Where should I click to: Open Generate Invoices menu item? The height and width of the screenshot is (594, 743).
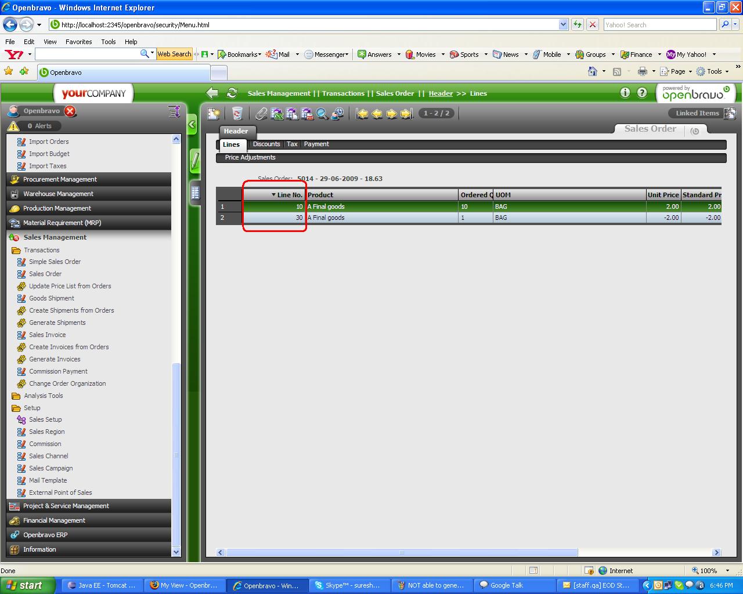point(55,359)
